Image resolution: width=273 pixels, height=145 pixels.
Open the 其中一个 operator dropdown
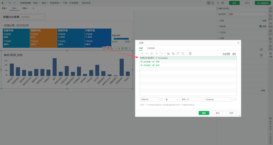click(x=192, y=99)
